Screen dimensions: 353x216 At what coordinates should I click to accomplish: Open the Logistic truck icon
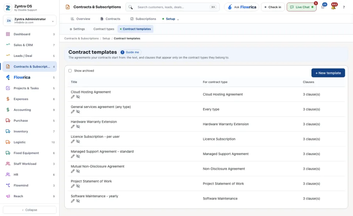(8, 142)
